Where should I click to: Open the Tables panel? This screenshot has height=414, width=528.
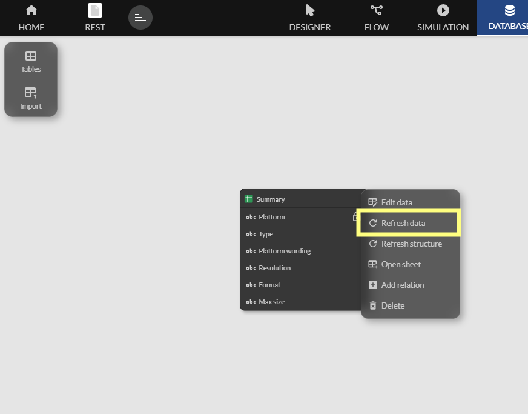click(x=31, y=62)
